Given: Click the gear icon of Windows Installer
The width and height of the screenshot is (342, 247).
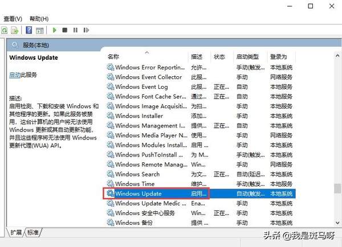Looking at the screenshot, I should coord(111,116).
